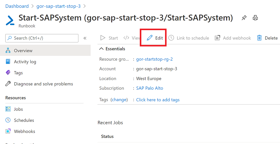
Task: Click the Resources section heading
Action: (x=16, y=98)
